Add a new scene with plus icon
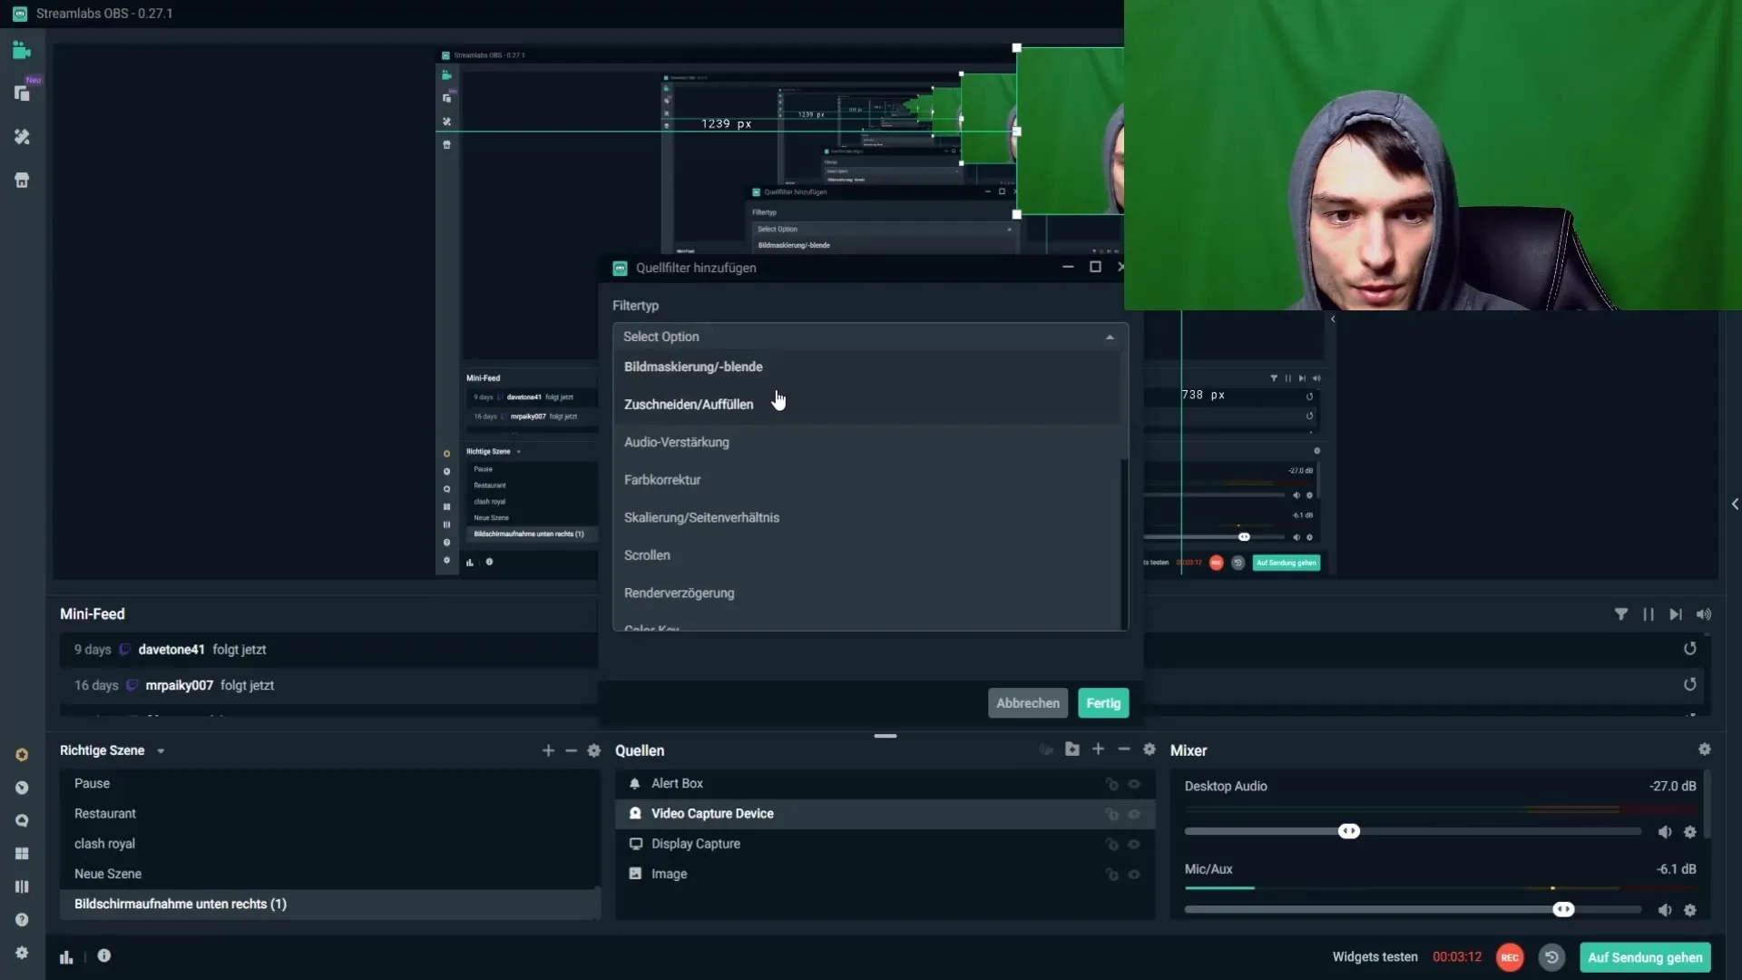The image size is (1742, 980). coord(548,750)
